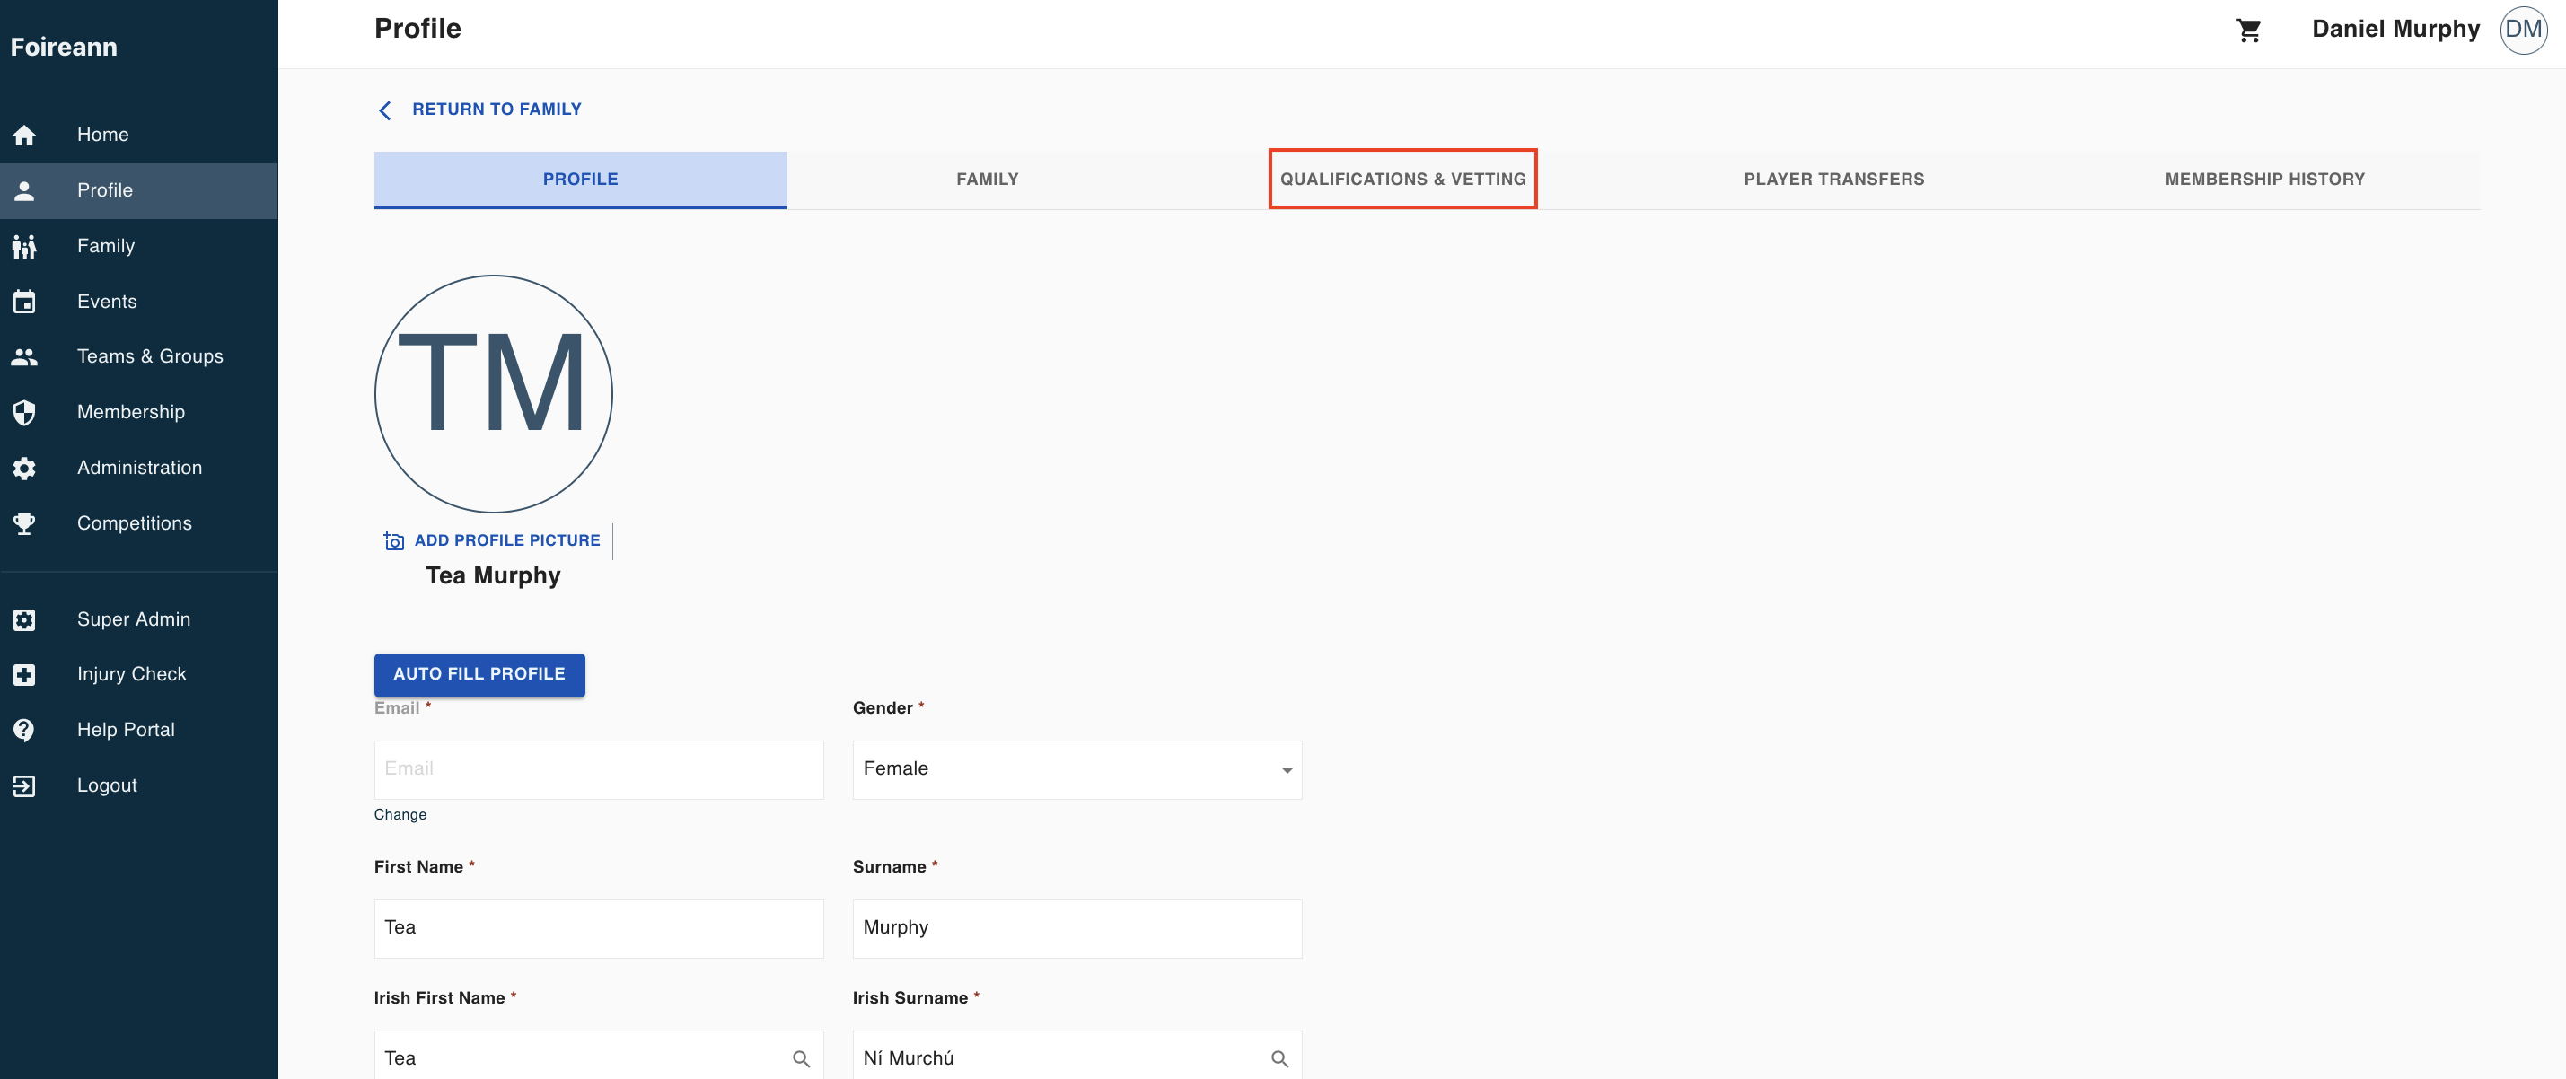This screenshot has width=2566, height=1079.
Task: Click search icon in Irish Surname field
Action: (1280, 1059)
